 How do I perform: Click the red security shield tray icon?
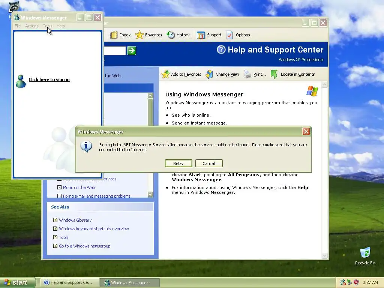point(356,282)
